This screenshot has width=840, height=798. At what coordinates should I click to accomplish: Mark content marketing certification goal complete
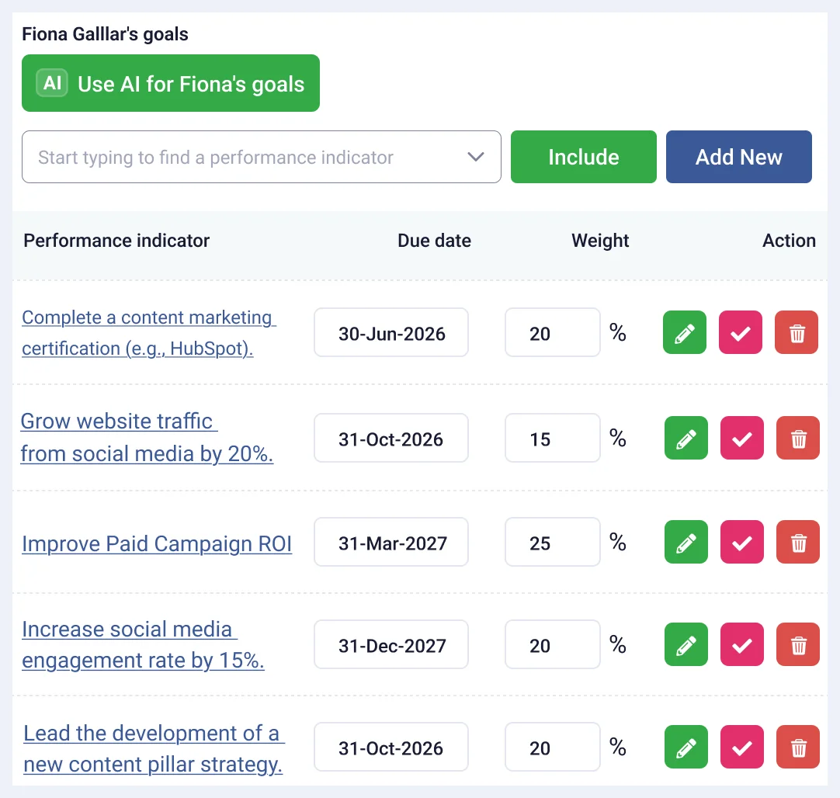(x=741, y=332)
